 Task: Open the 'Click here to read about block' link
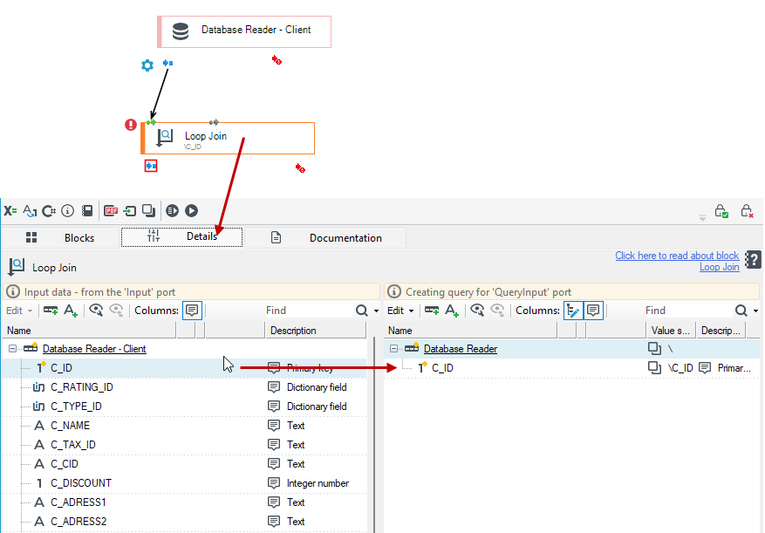(677, 256)
